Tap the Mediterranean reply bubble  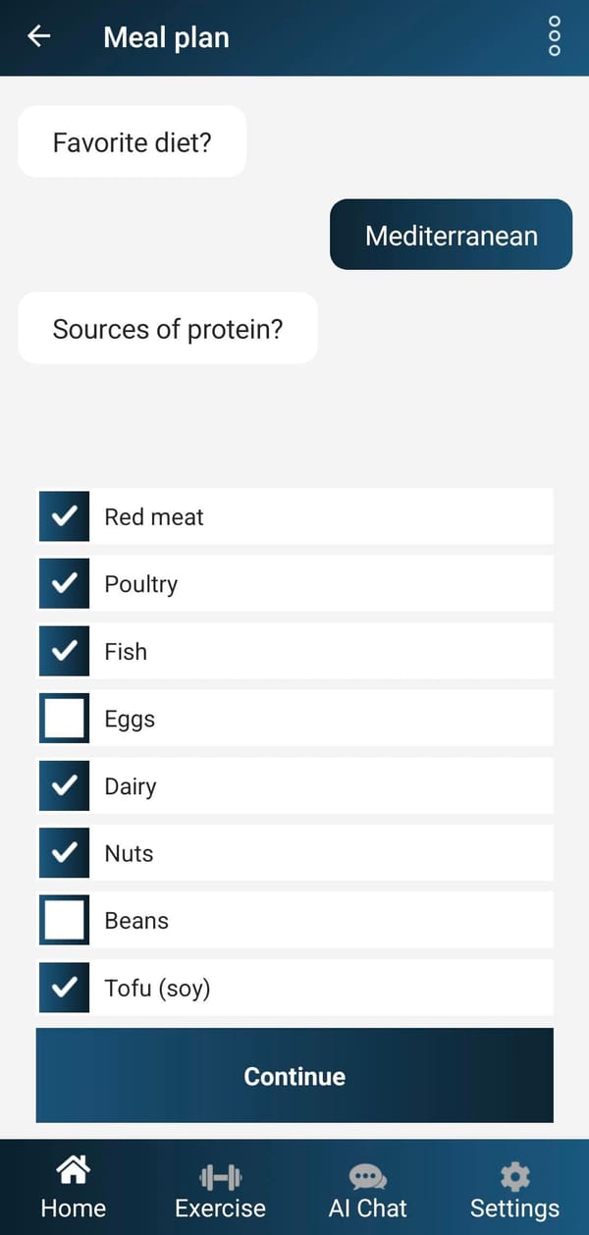click(x=451, y=234)
